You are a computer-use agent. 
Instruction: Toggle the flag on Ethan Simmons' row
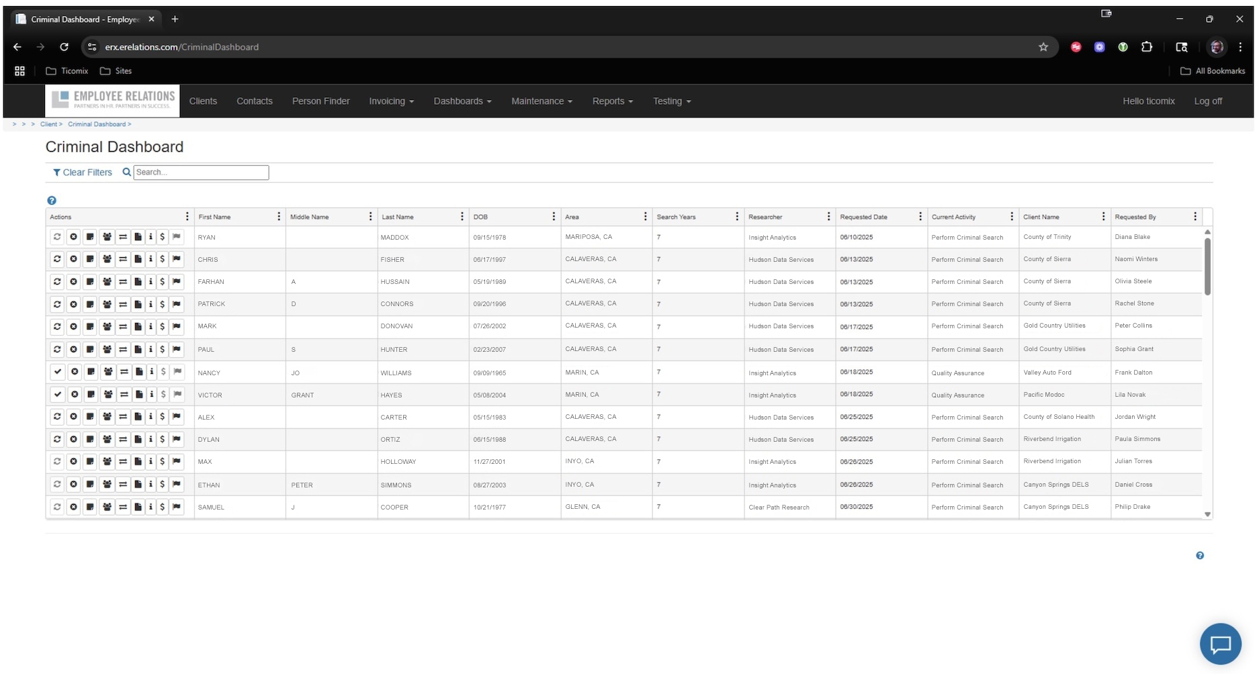177,484
